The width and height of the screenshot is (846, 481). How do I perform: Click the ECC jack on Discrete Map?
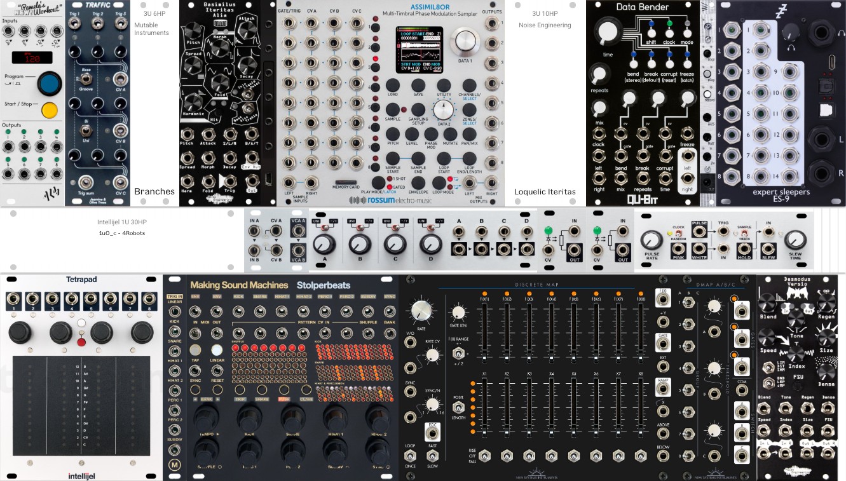[433, 433]
